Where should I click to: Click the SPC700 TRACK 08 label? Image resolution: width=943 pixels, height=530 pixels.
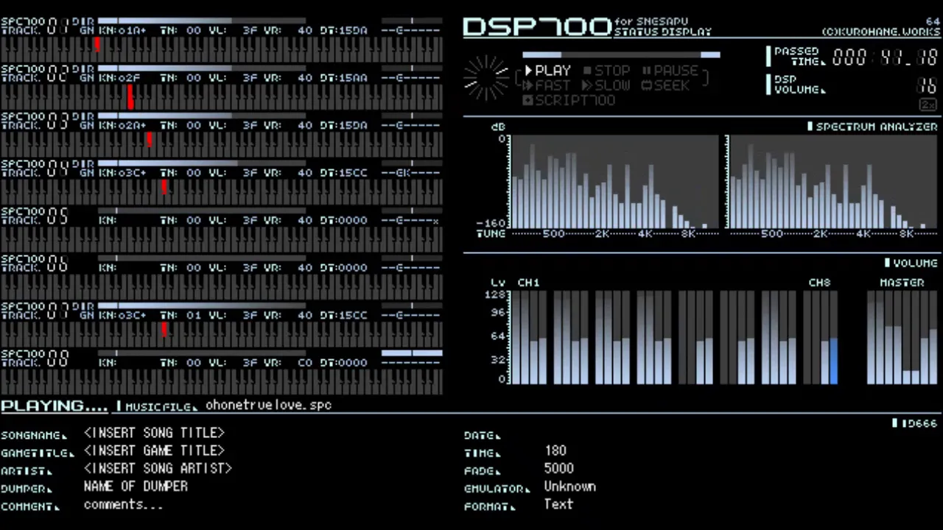click(x=35, y=358)
